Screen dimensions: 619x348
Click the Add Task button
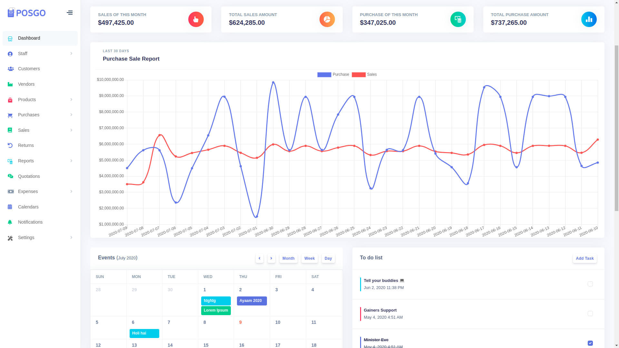click(585, 258)
